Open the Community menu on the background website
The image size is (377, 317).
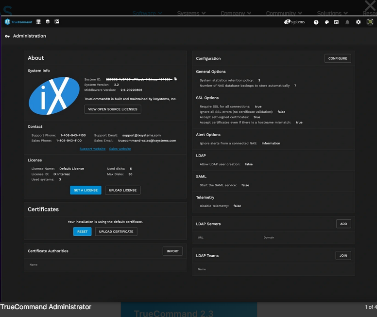(284, 13)
